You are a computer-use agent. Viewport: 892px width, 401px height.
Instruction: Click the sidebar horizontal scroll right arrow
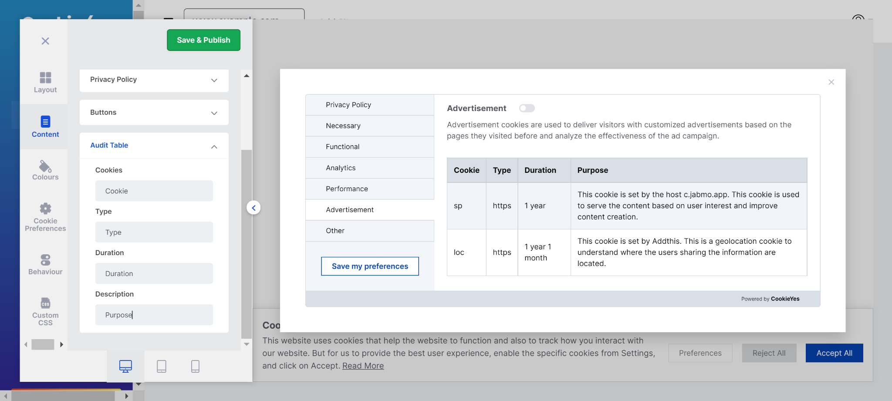[61, 344]
